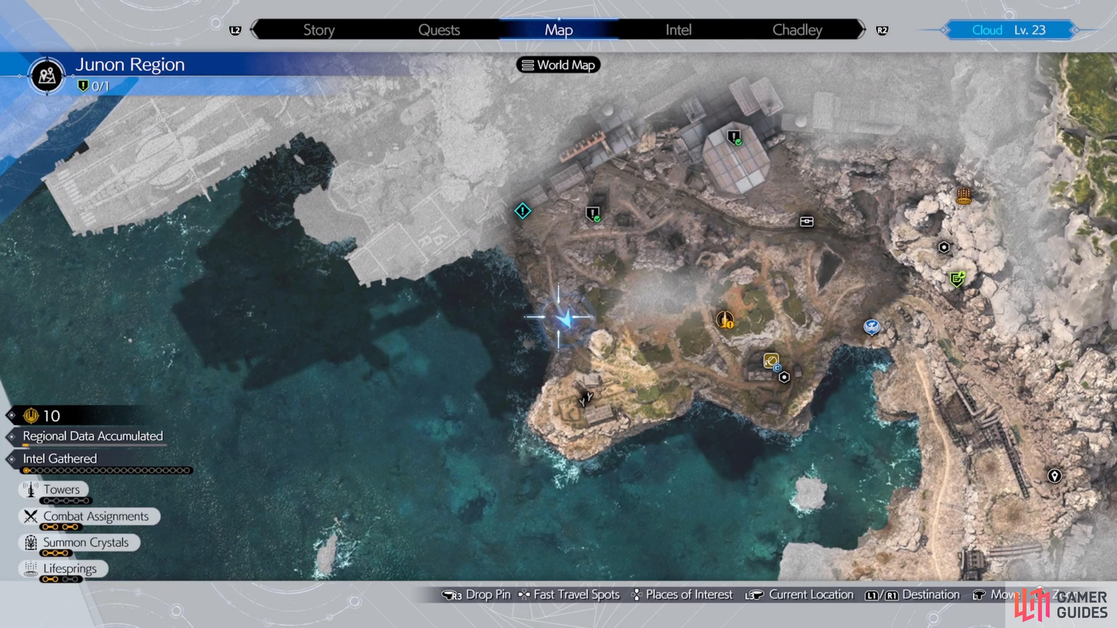This screenshot has width=1117, height=628.
Task: Select the location pin marker on the coastal road
Action: coord(1054,476)
